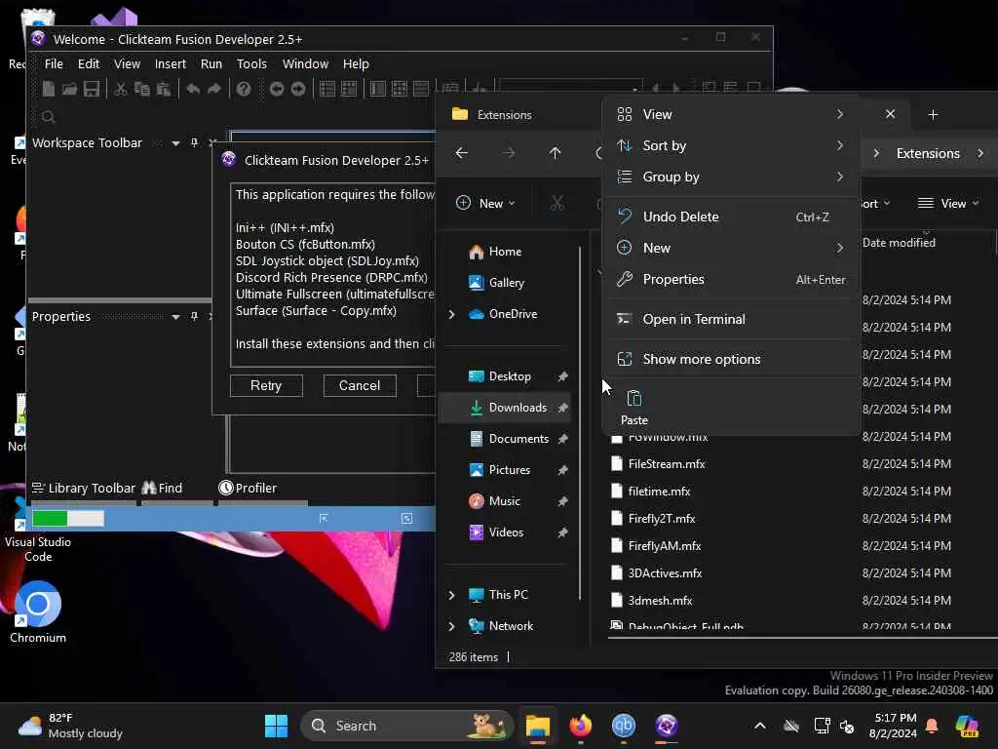Open the Chromium desktop shortcut
The height and width of the screenshot is (749, 998).
[x=38, y=612]
